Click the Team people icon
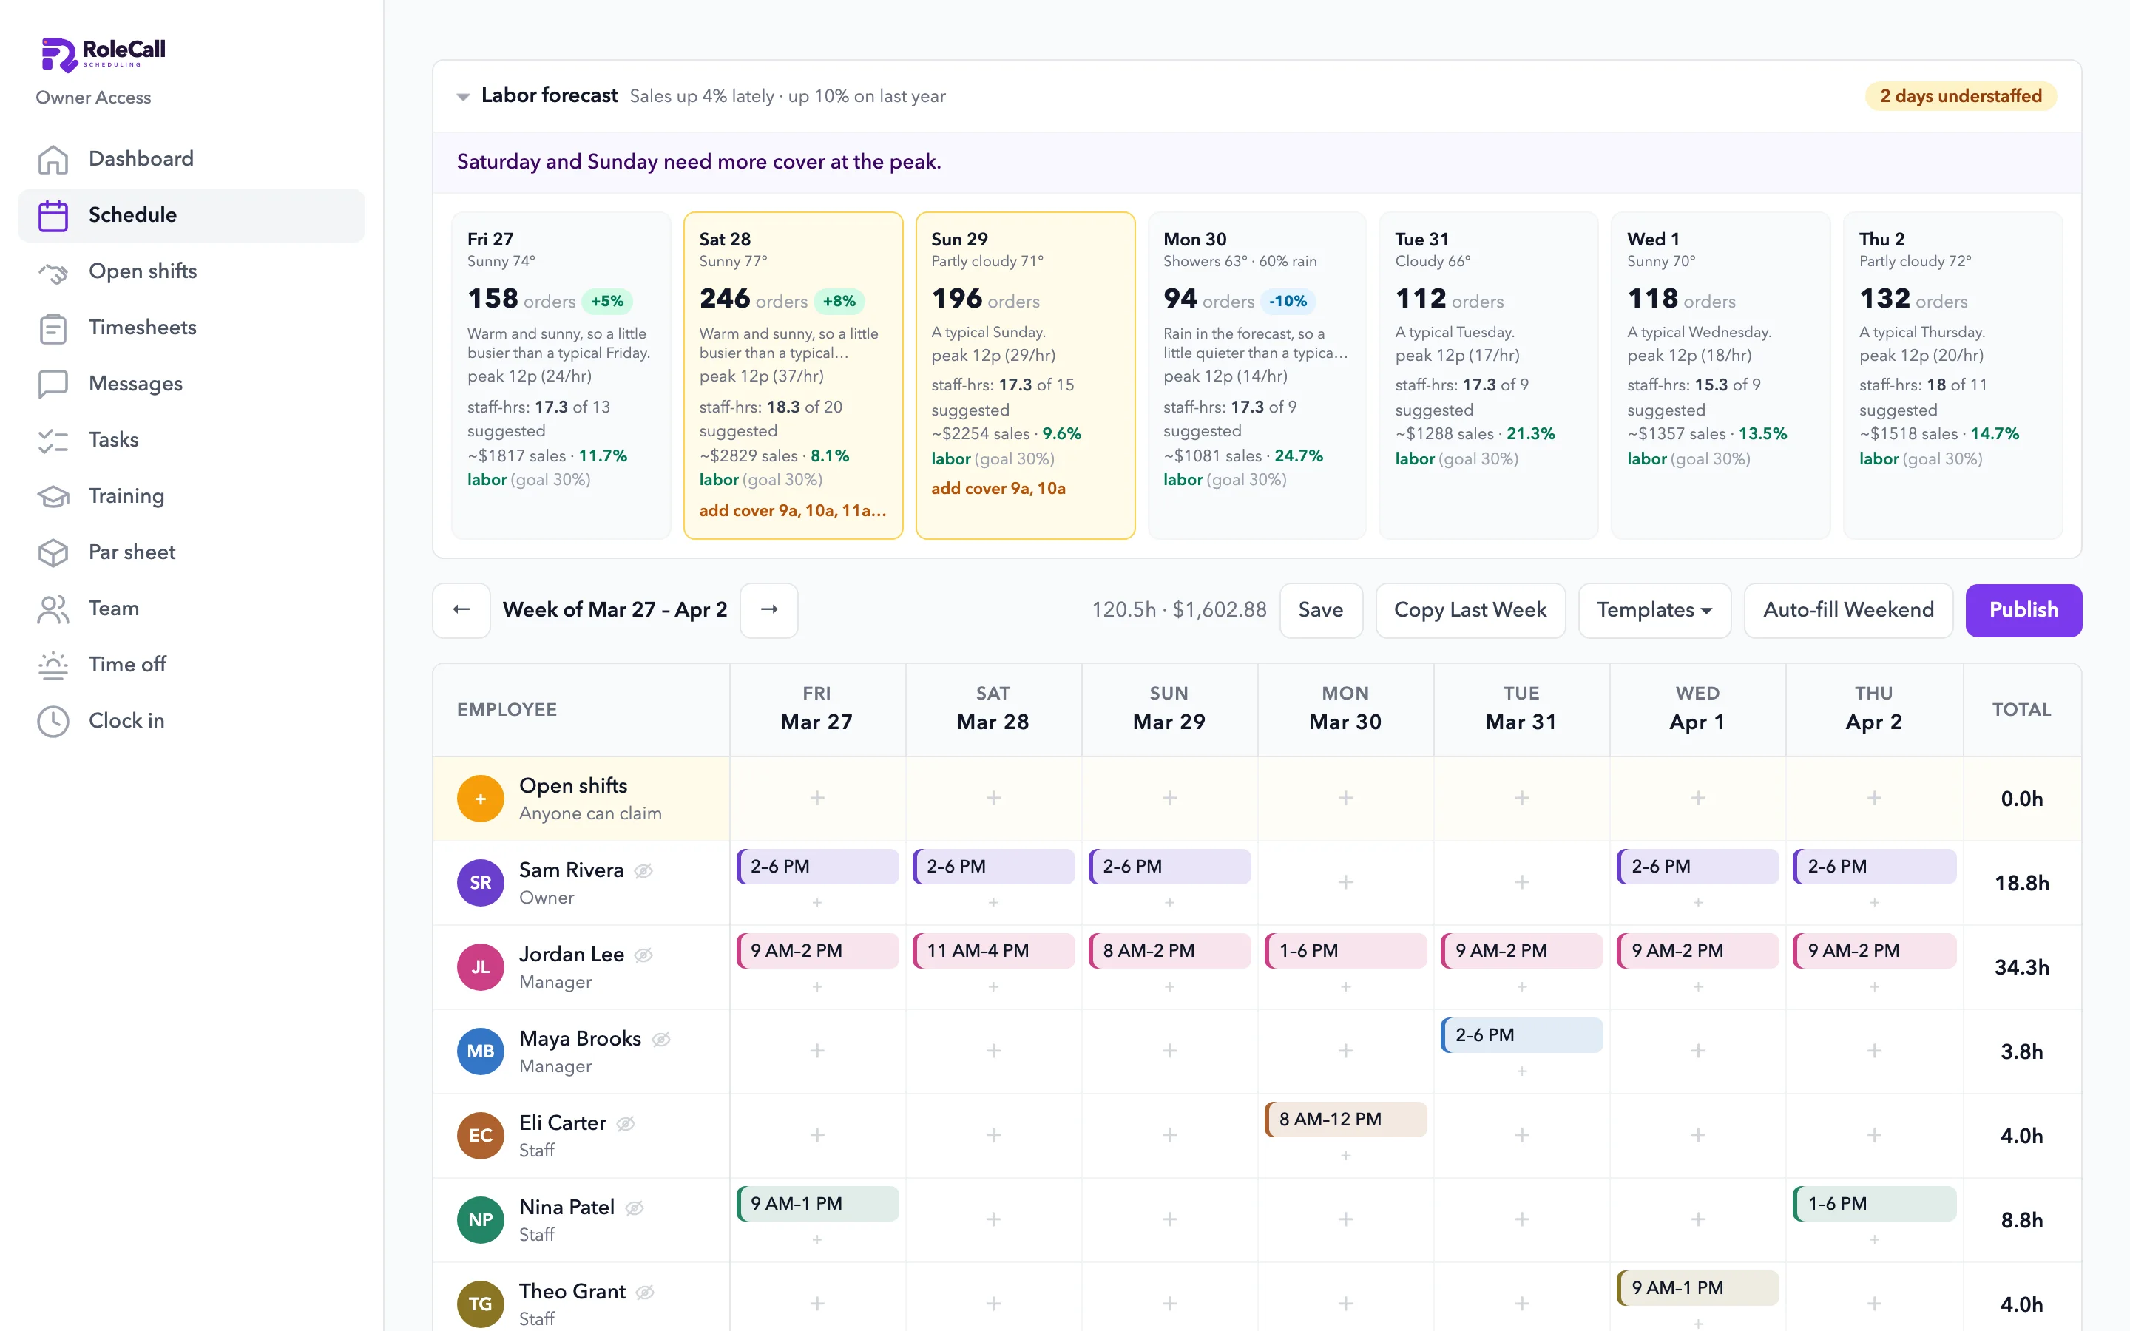The height and width of the screenshot is (1331, 2130). point(53,609)
